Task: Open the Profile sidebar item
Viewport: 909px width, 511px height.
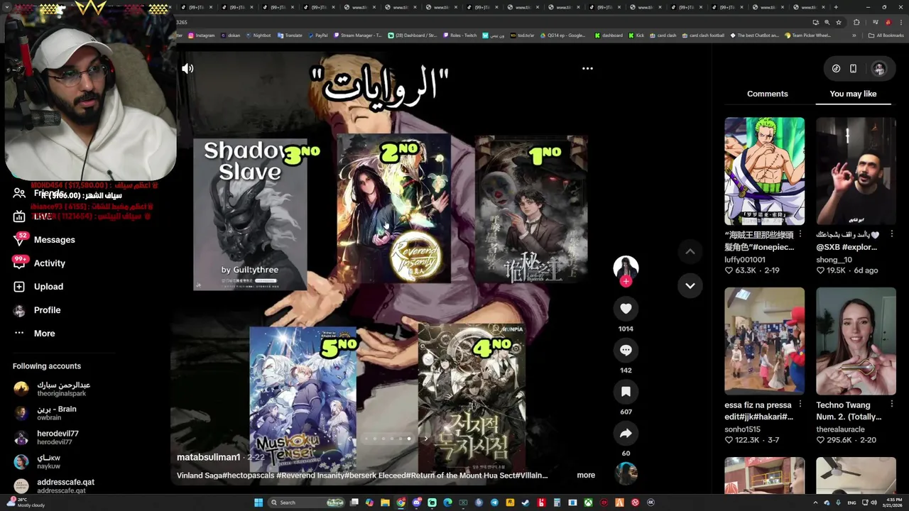Action: [38, 310]
